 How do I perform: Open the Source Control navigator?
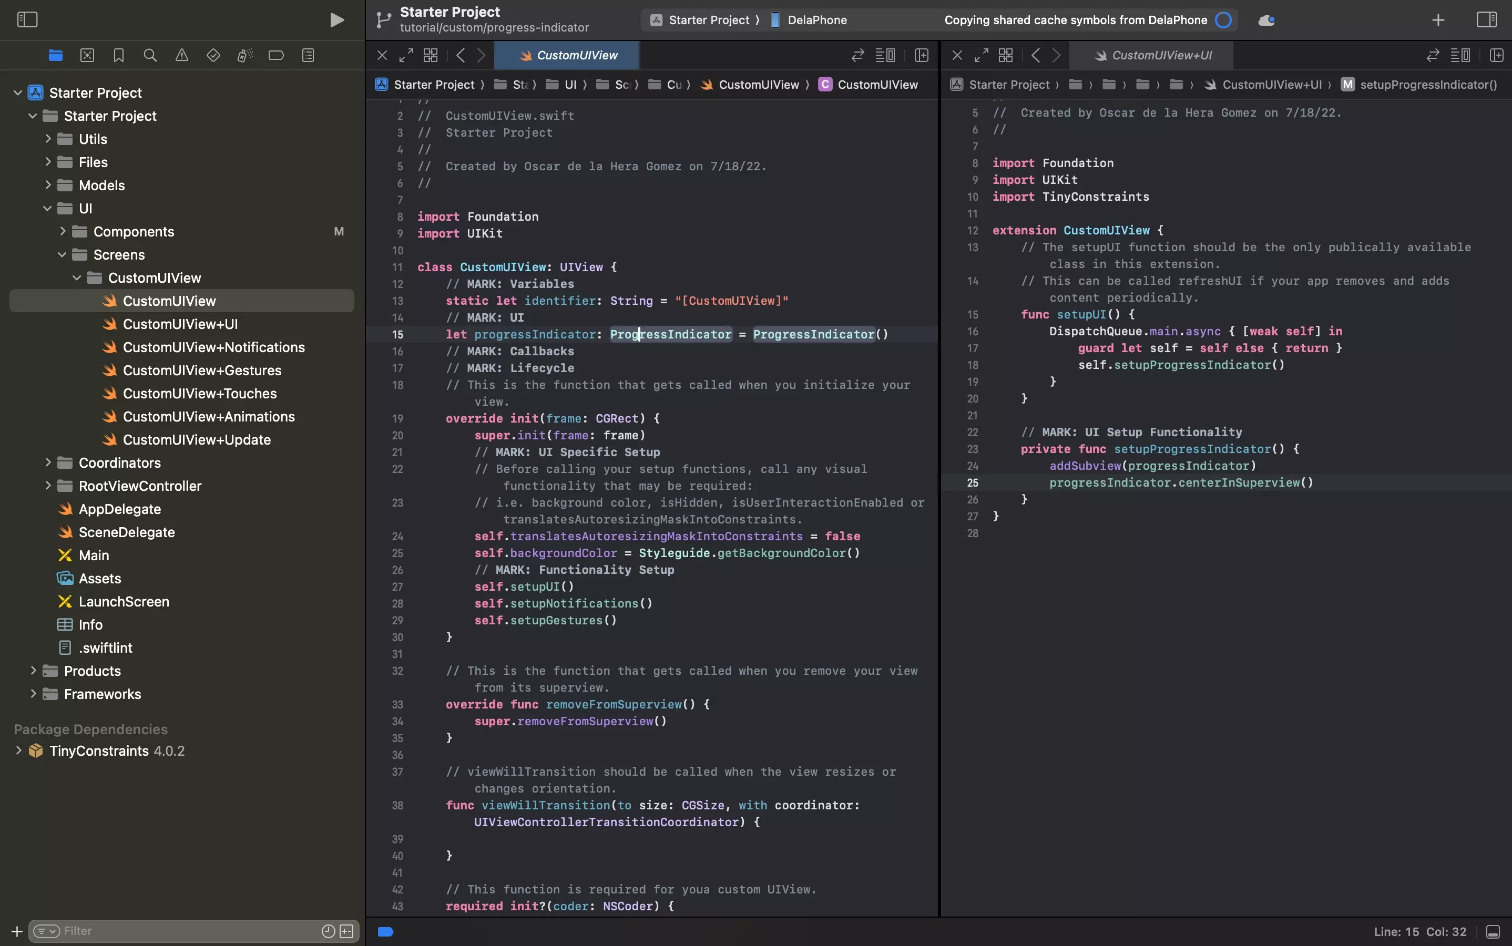coord(87,55)
